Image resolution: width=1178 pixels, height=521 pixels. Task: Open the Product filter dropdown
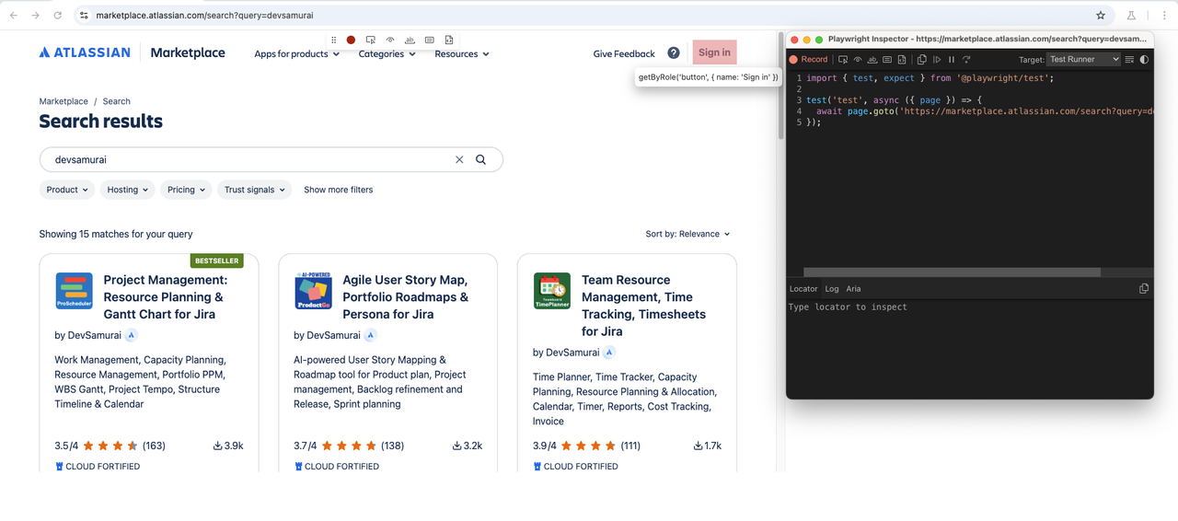[x=67, y=190]
